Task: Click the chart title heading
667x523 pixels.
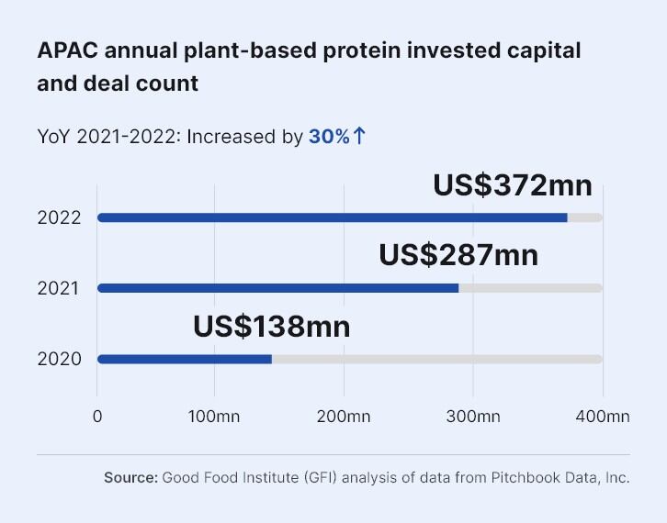Action: [309, 67]
